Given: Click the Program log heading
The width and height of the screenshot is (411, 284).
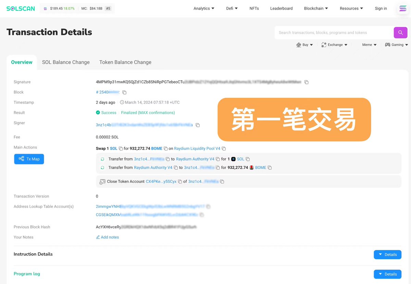Looking at the screenshot, I should (27, 274).
